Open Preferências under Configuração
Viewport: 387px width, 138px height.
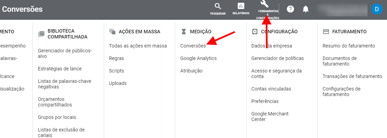point(265,101)
